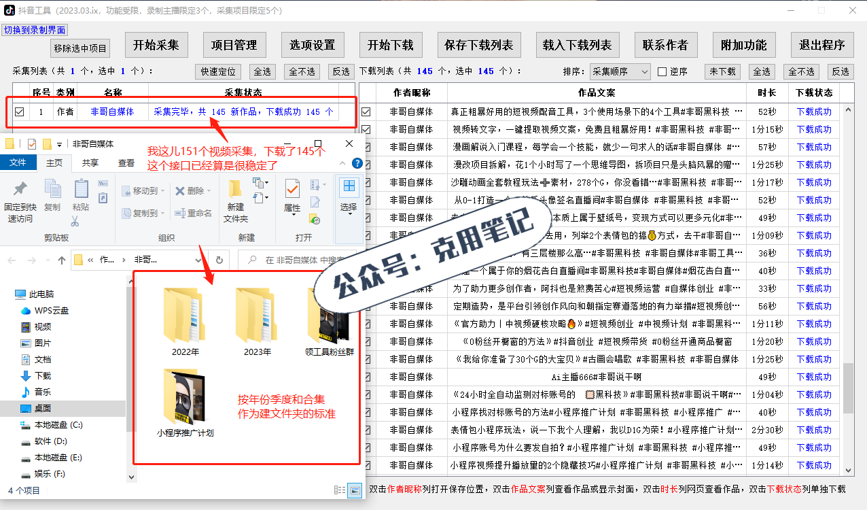The image size is (867, 510).
Task: Open recent locations chevron next to Forward
Action: tap(47, 260)
